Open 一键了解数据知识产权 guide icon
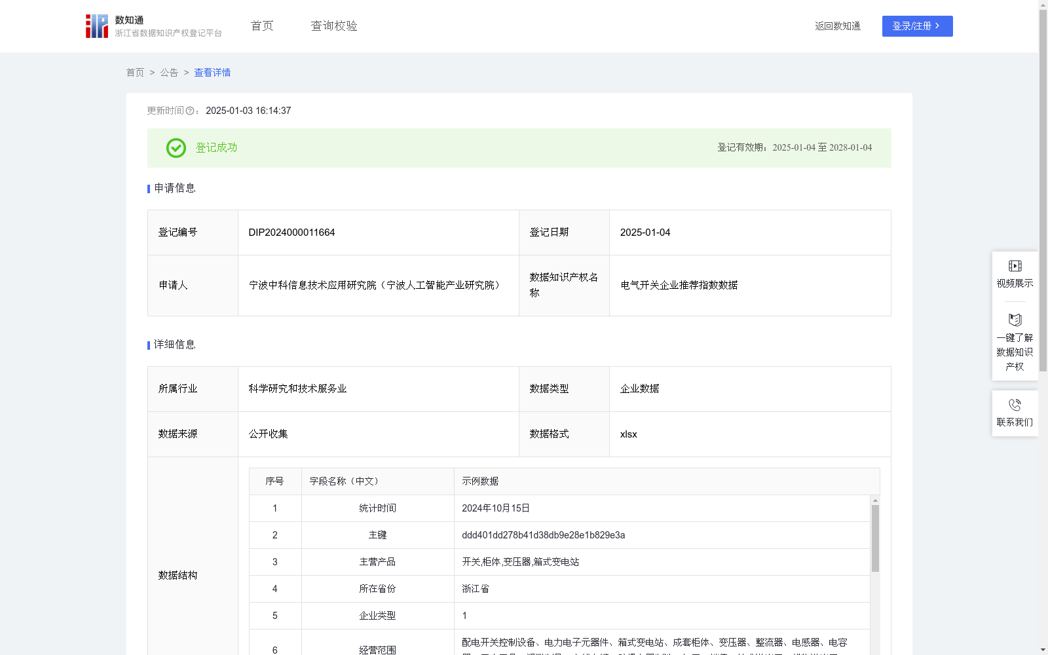This screenshot has height=655, width=1048. click(x=1015, y=320)
